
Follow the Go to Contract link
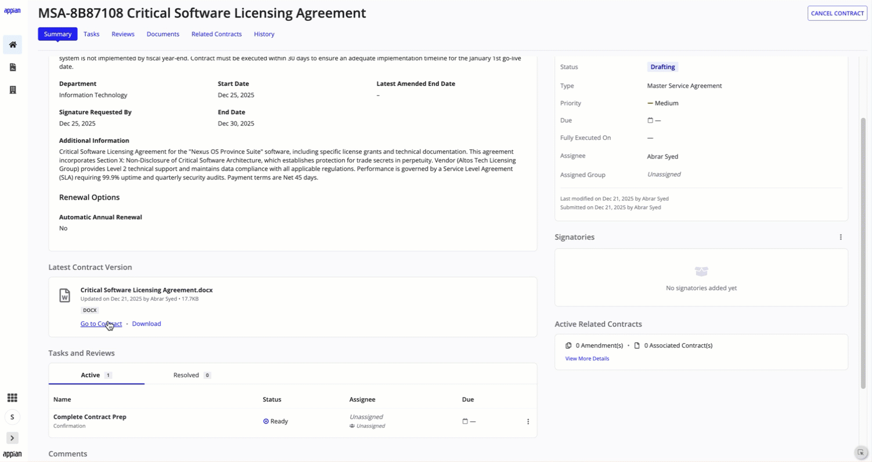101,324
